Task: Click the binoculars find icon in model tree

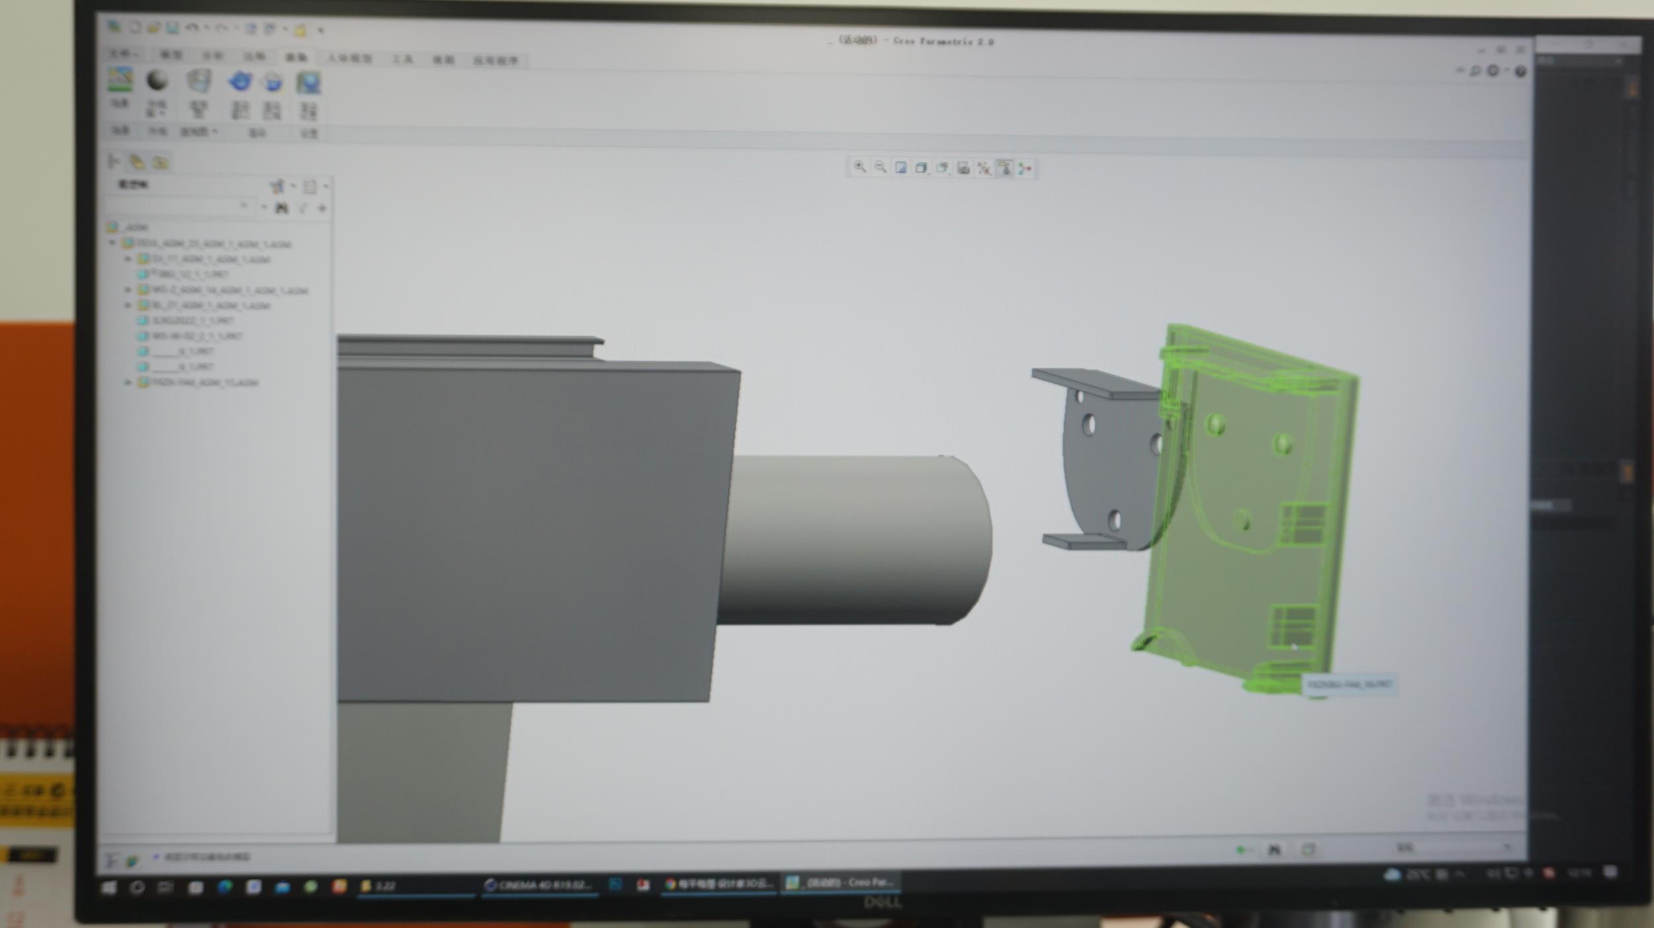Action: [282, 208]
